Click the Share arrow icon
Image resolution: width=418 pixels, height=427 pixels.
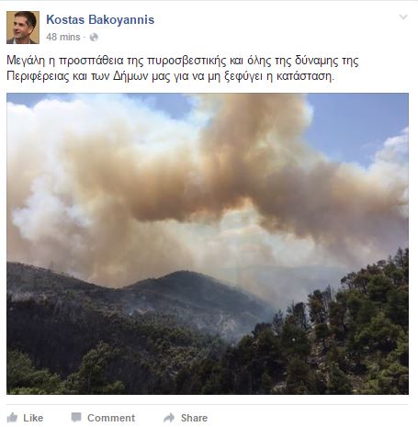[169, 418]
